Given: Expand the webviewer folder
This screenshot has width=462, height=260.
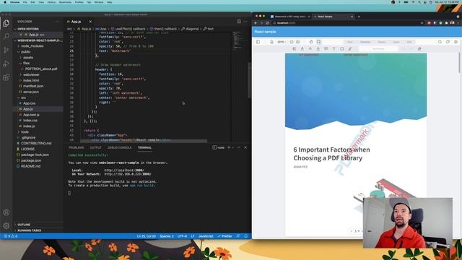Looking at the screenshot, I should (31, 74).
